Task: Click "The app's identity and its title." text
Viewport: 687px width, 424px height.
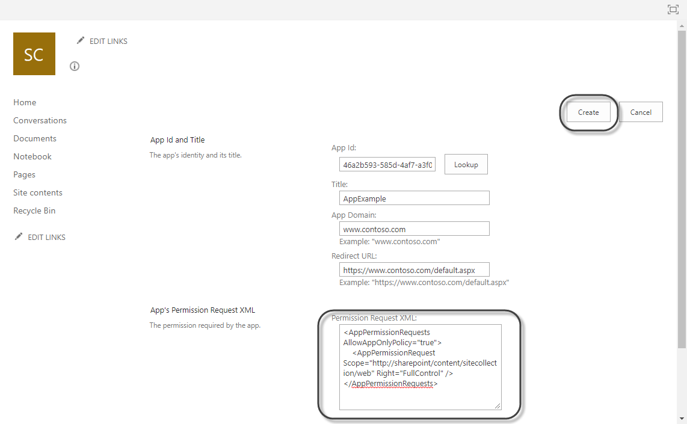Action: (x=196, y=155)
